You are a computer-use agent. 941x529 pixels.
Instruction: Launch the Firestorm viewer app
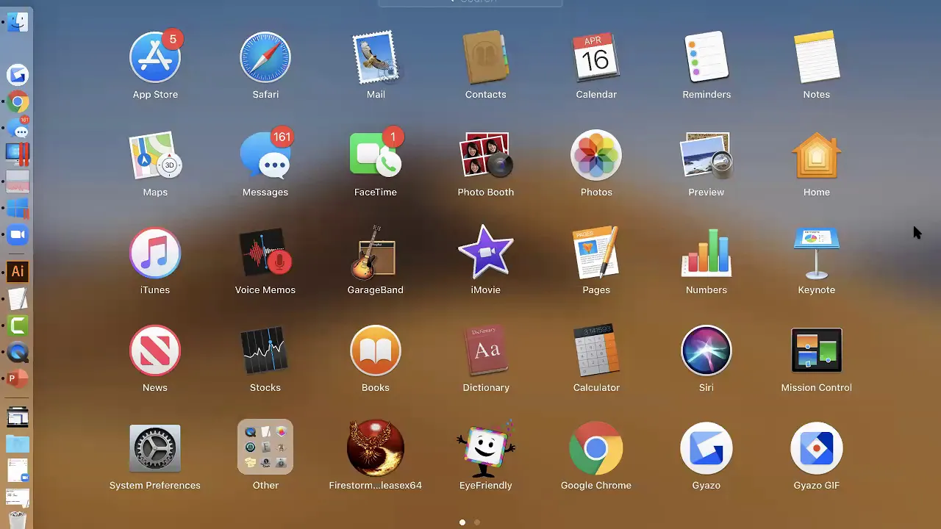(376, 448)
